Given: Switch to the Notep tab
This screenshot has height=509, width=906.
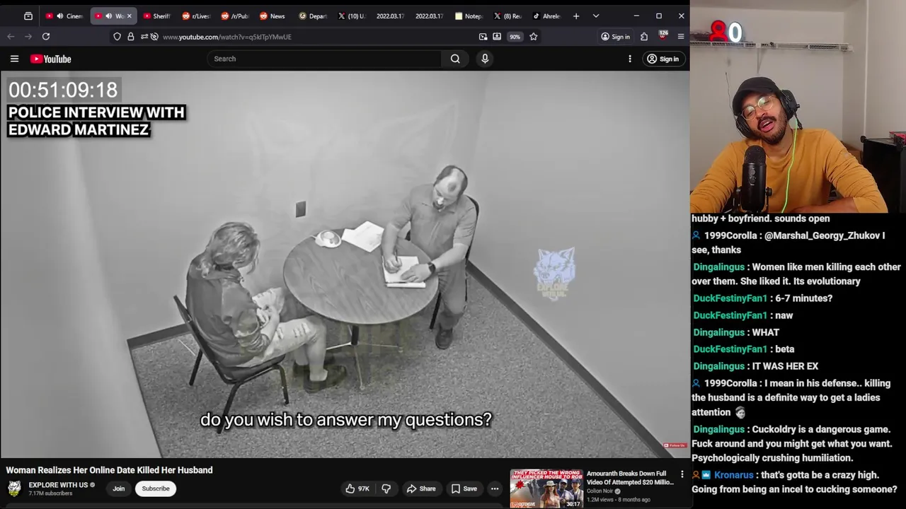Looking at the screenshot, I should click(469, 16).
